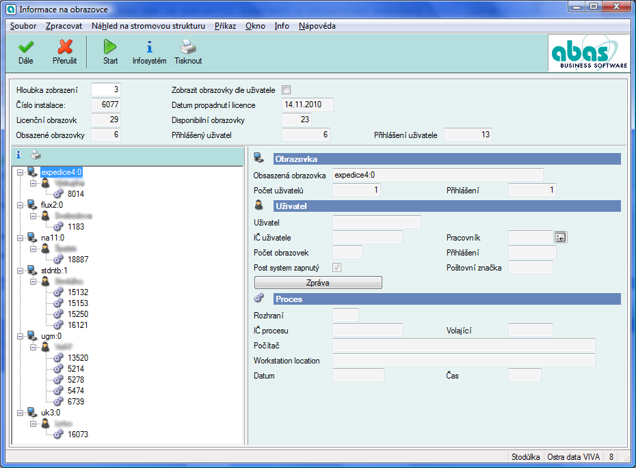
Task: Collapse the flux2:0 tree node
Action: tap(20, 205)
